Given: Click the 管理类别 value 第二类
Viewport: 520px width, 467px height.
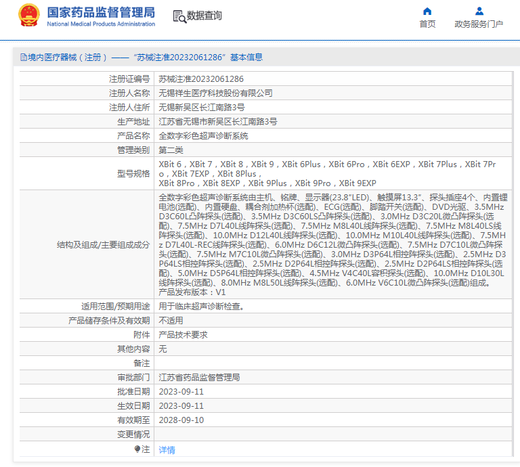Looking at the screenshot, I should pyautogui.click(x=171, y=150).
